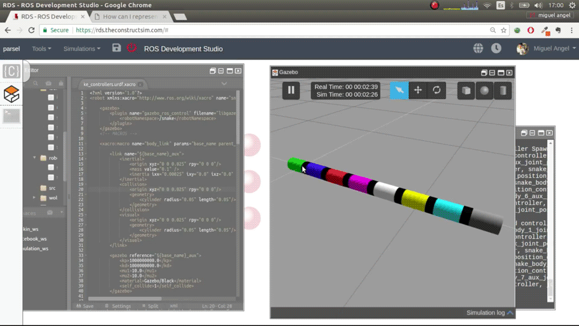Open the new tab button in Chrome
This screenshot has width=579, height=326.
coord(180,17)
